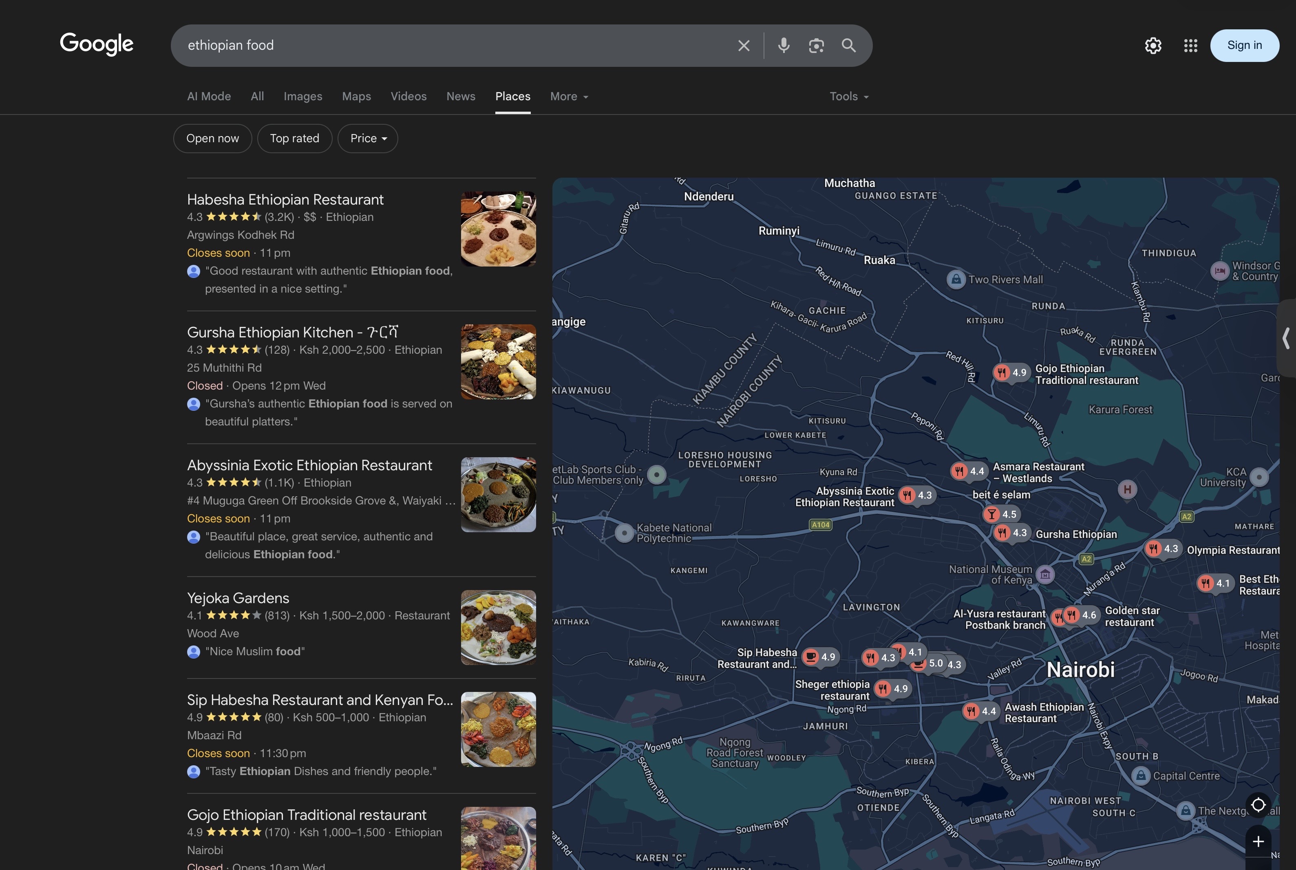
Task: Clear the search box text
Action: pyautogui.click(x=744, y=46)
